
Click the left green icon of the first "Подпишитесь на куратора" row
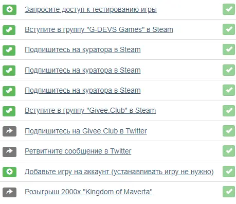[x=9, y=50]
